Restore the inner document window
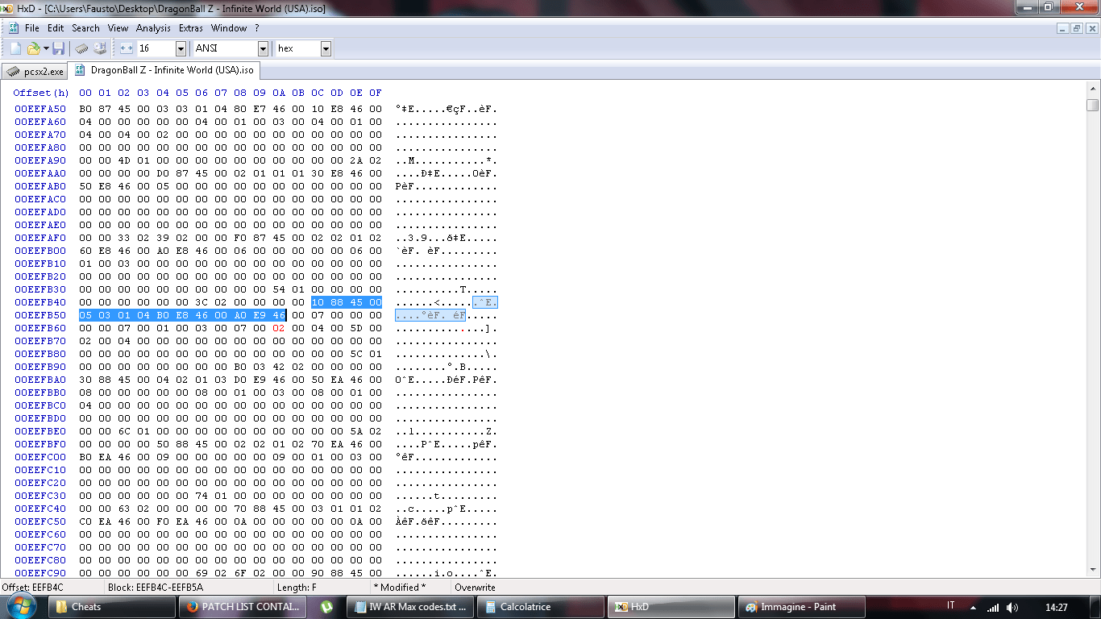The width and height of the screenshot is (1101, 619). (1076, 27)
